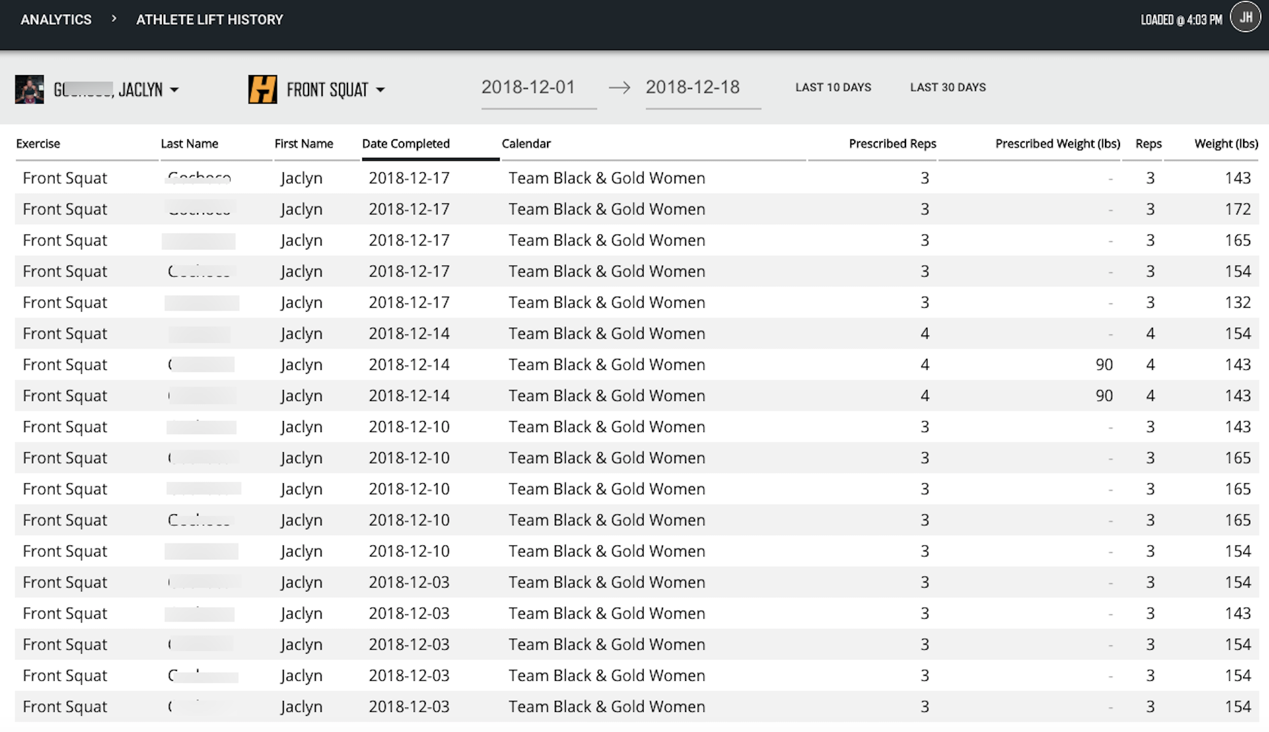
Task: Sort by the Weight (lbs) column header
Action: [x=1226, y=144]
